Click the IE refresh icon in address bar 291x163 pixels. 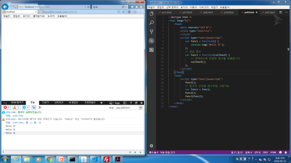pos(88,7)
